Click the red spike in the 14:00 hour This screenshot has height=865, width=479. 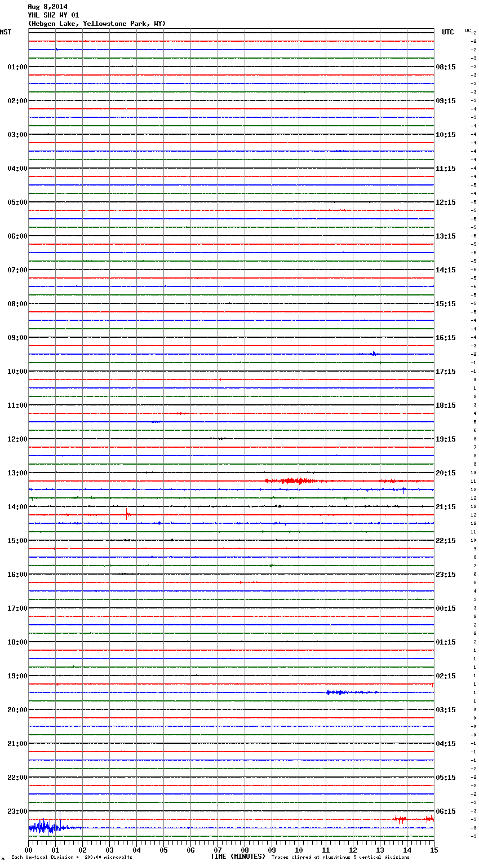[x=127, y=514]
